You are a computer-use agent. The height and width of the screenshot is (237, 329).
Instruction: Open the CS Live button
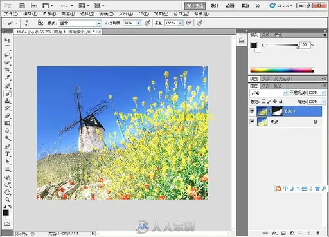(x=280, y=6)
